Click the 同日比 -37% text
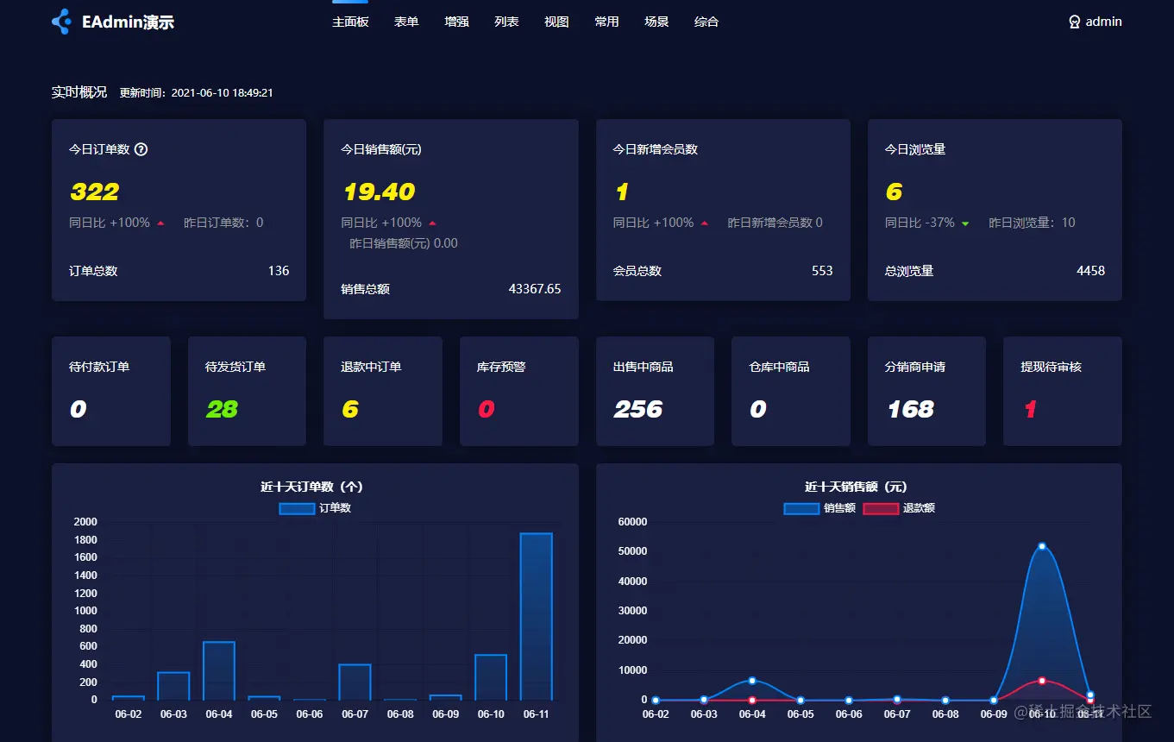The image size is (1174, 742). click(x=920, y=223)
